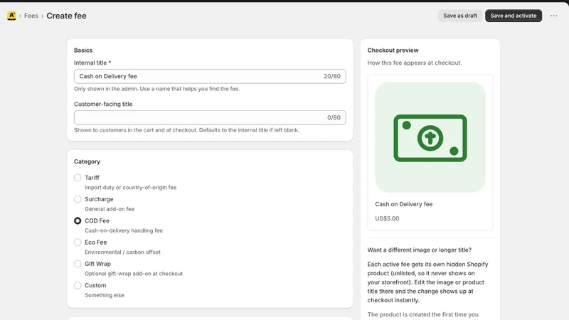
Task: Click 'Only shown in the admin' helper text
Action: tap(156, 89)
